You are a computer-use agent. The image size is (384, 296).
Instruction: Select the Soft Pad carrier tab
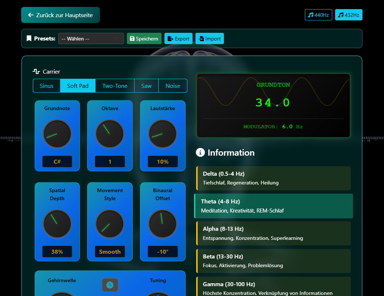pos(78,86)
